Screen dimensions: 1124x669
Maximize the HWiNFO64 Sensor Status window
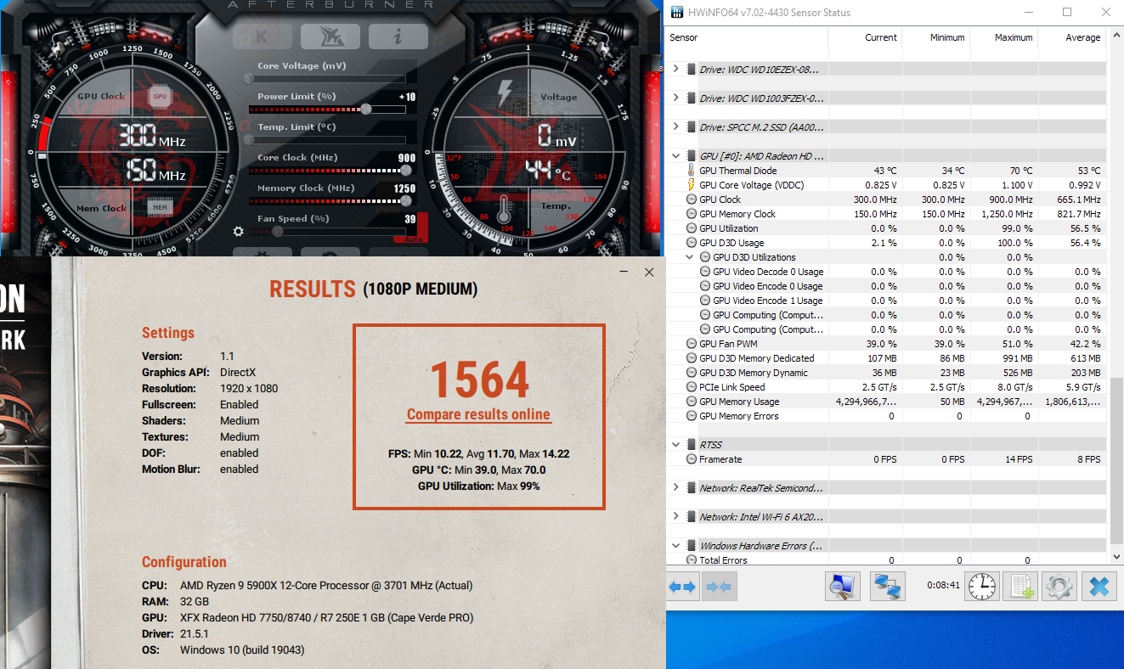pyautogui.click(x=1067, y=13)
